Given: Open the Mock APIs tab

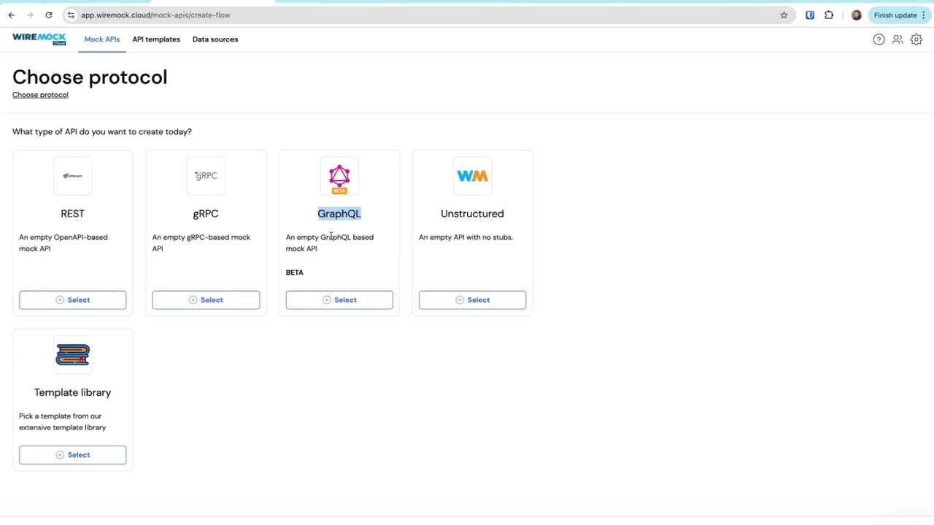Looking at the screenshot, I should click(102, 39).
